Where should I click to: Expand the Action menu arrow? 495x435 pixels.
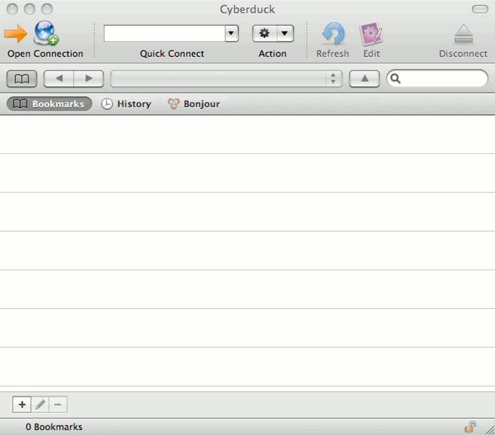coord(285,34)
